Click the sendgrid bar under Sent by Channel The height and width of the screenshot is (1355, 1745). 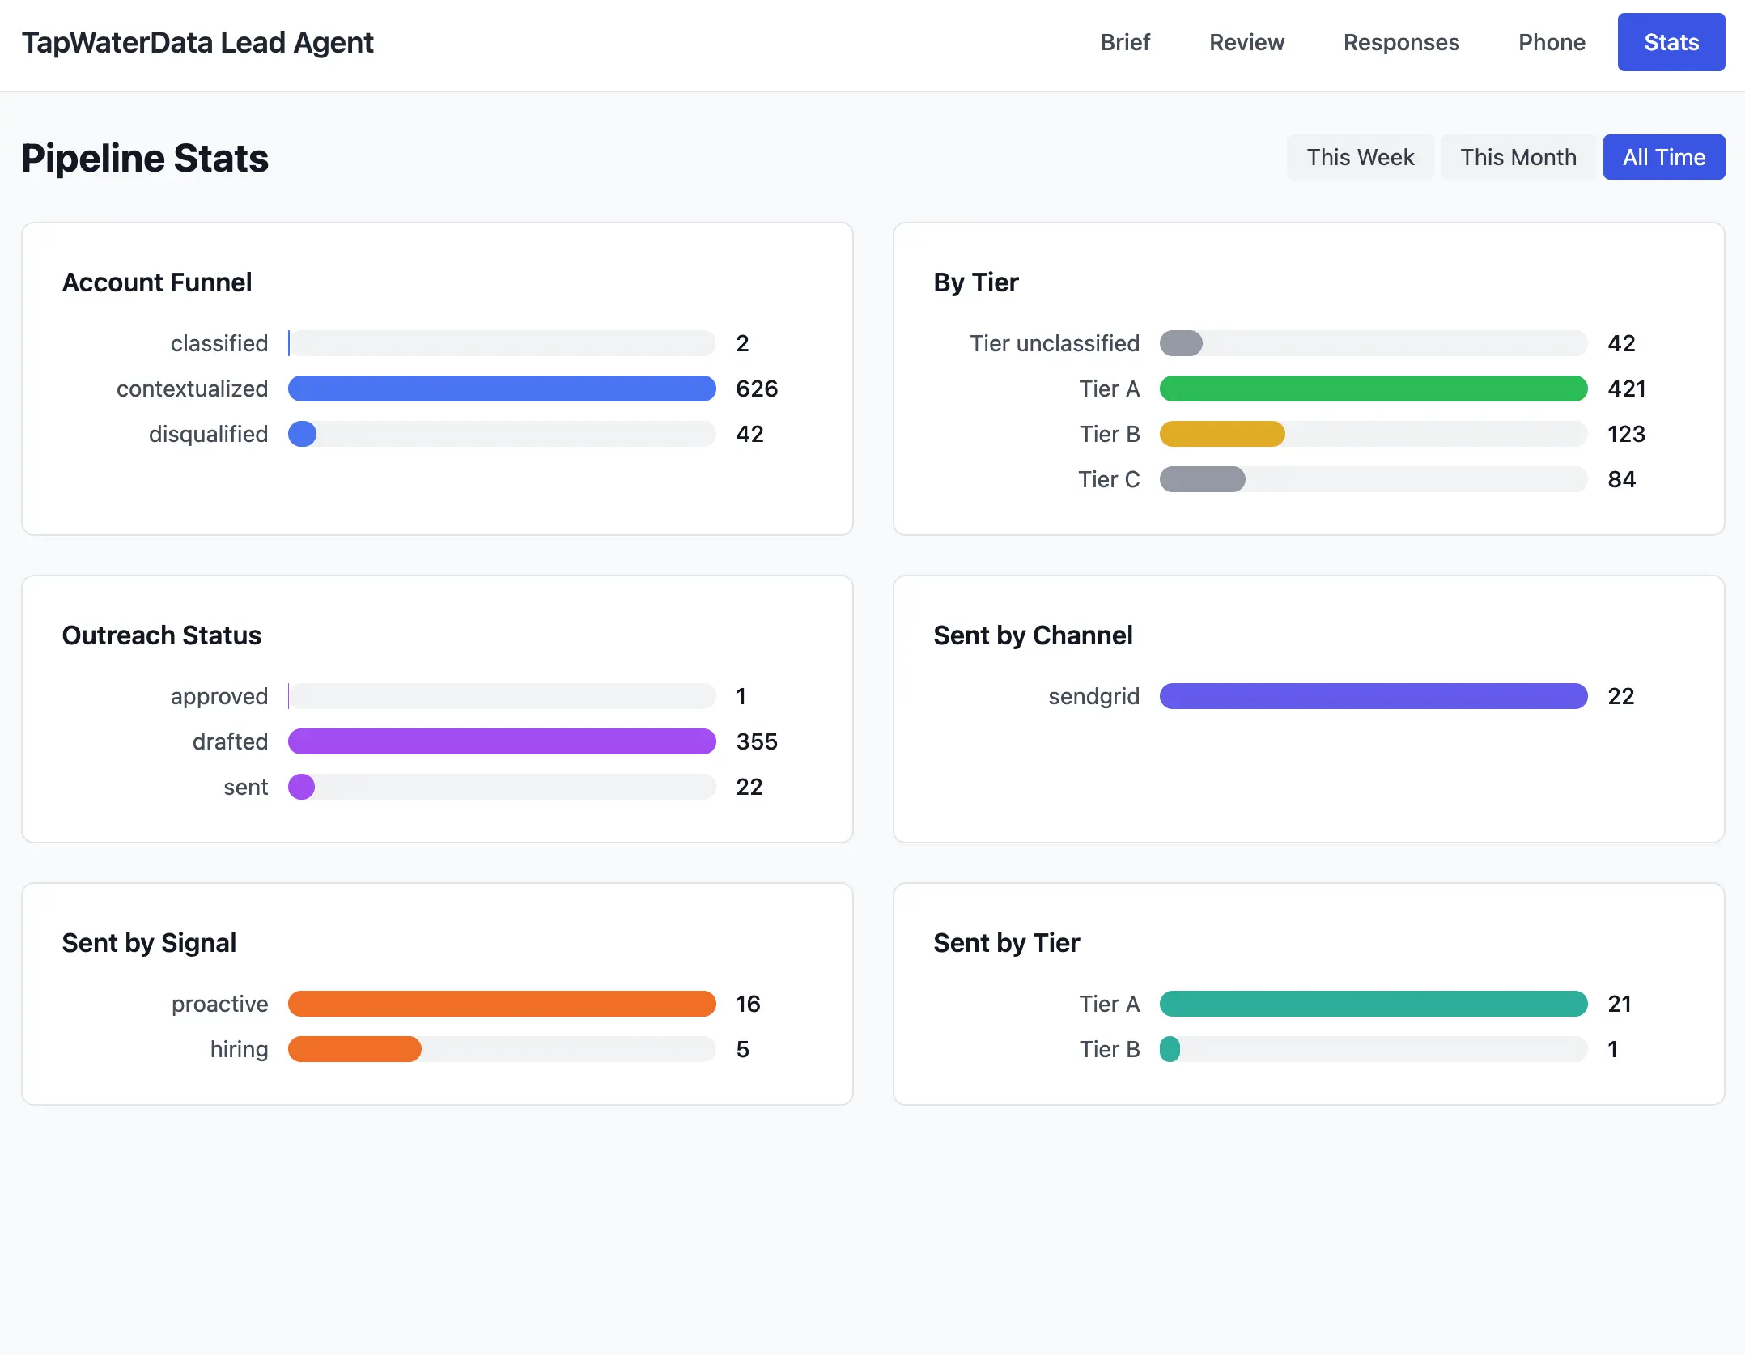1373,696
